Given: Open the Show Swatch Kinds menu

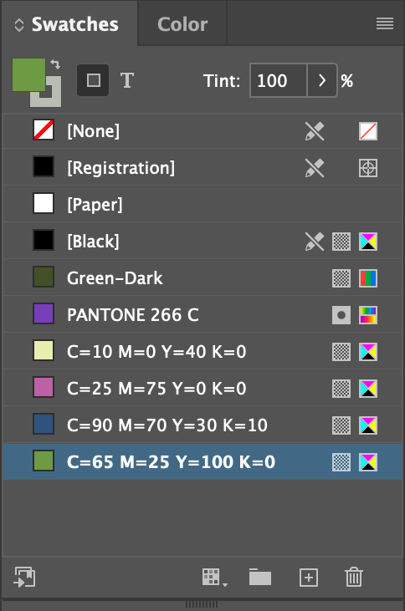Looking at the screenshot, I should (x=214, y=577).
